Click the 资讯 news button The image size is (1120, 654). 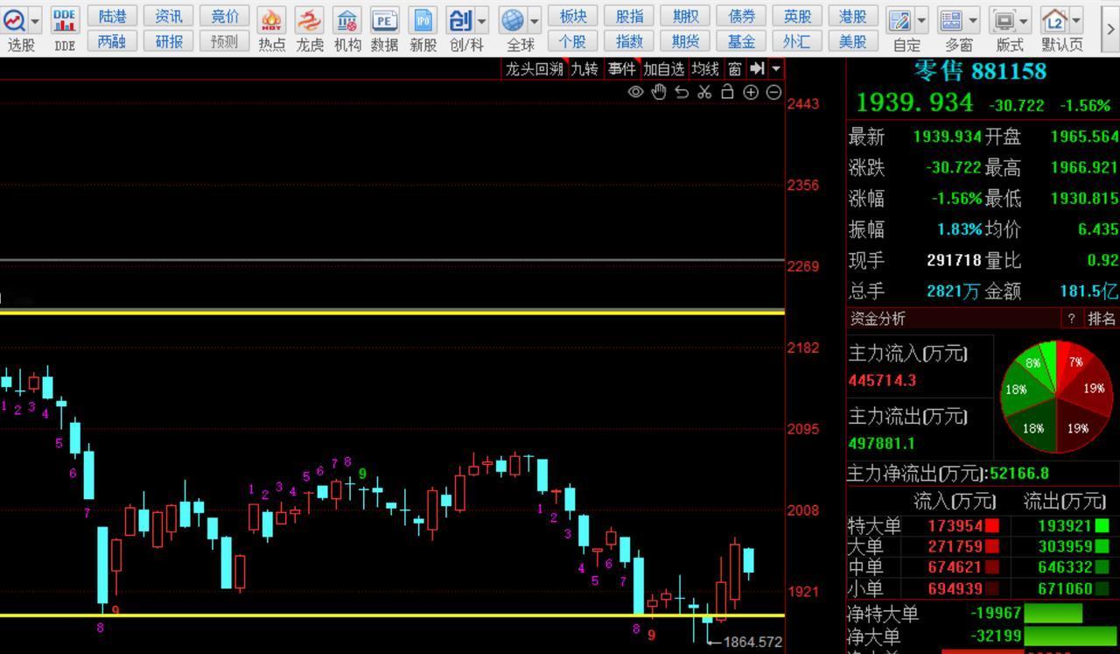(x=169, y=17)
